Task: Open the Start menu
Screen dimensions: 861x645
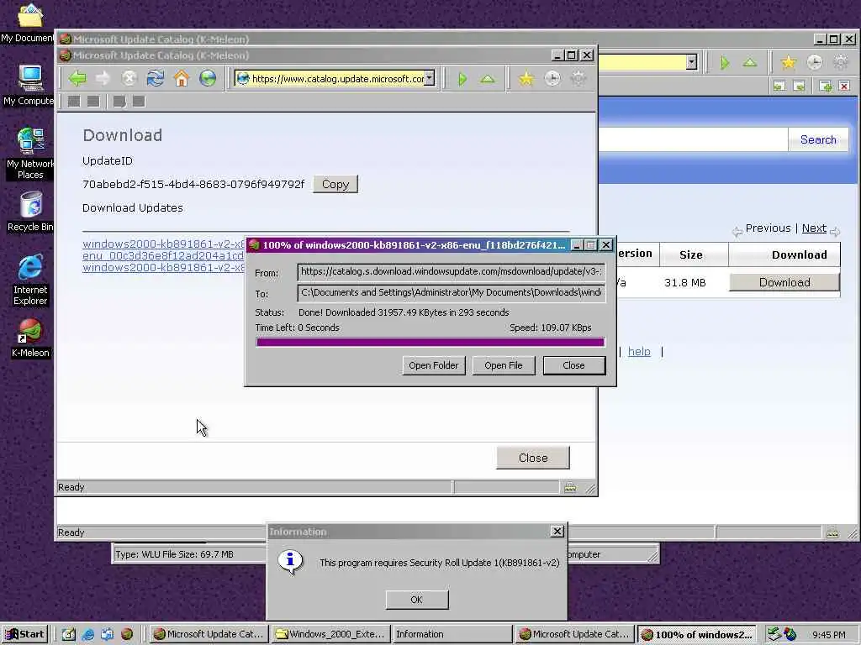Action: coord(24,634)
